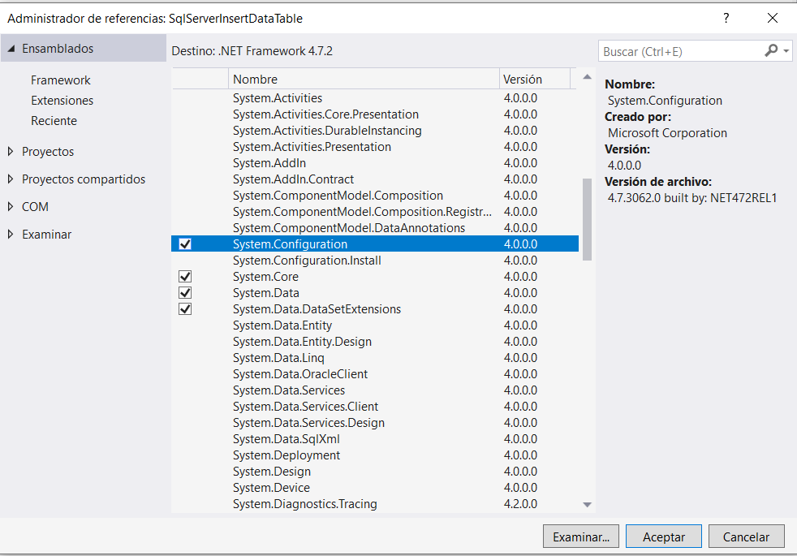Collapse the Ensamblados section
This screenshot has height=556, width=797.
click(x=11, y=49)
